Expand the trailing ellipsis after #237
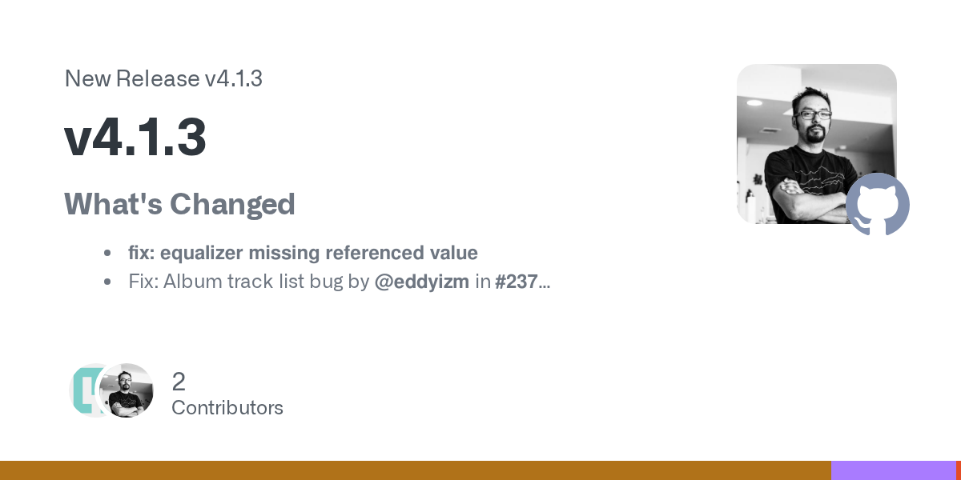This screenshot has height=480, width=961. (545, 283)
